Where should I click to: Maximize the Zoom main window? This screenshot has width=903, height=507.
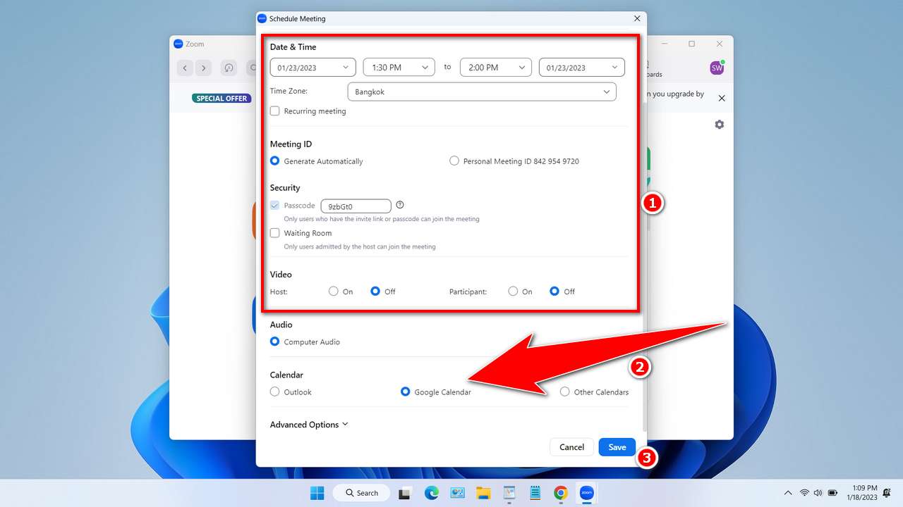691,44
